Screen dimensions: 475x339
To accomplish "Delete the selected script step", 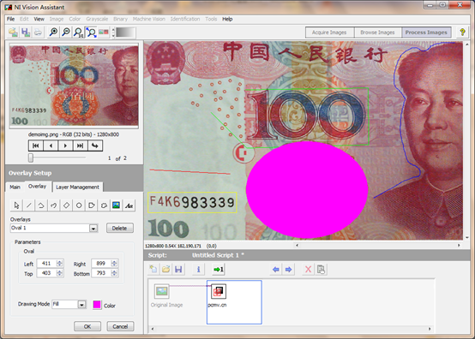I will tap(308, 269).
